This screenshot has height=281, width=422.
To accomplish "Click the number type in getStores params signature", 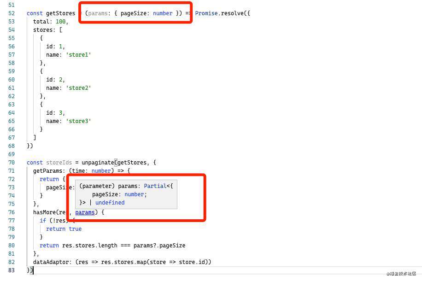I will (163, 13).
